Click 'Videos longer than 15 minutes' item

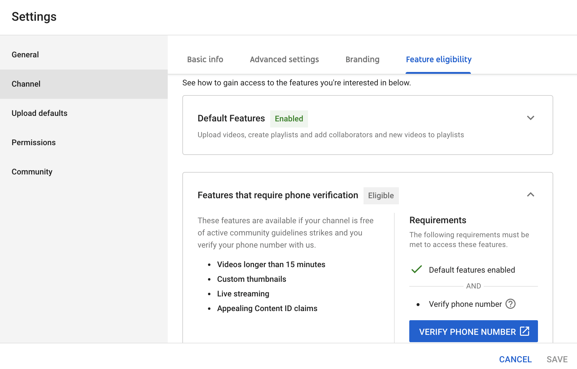(x=271, y=264)
